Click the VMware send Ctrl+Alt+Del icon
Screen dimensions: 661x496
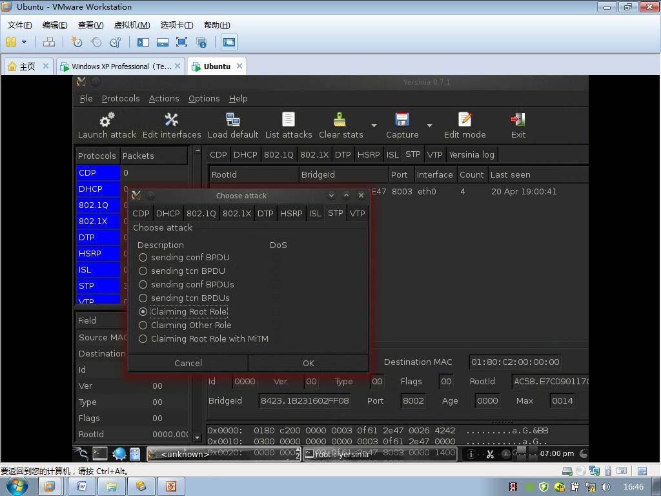49,42
